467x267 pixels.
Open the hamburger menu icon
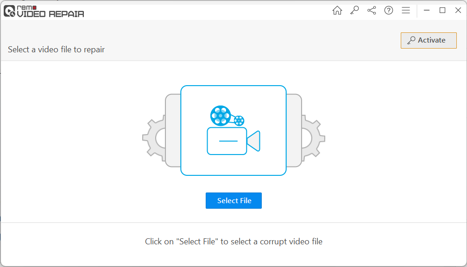[406, 10]
